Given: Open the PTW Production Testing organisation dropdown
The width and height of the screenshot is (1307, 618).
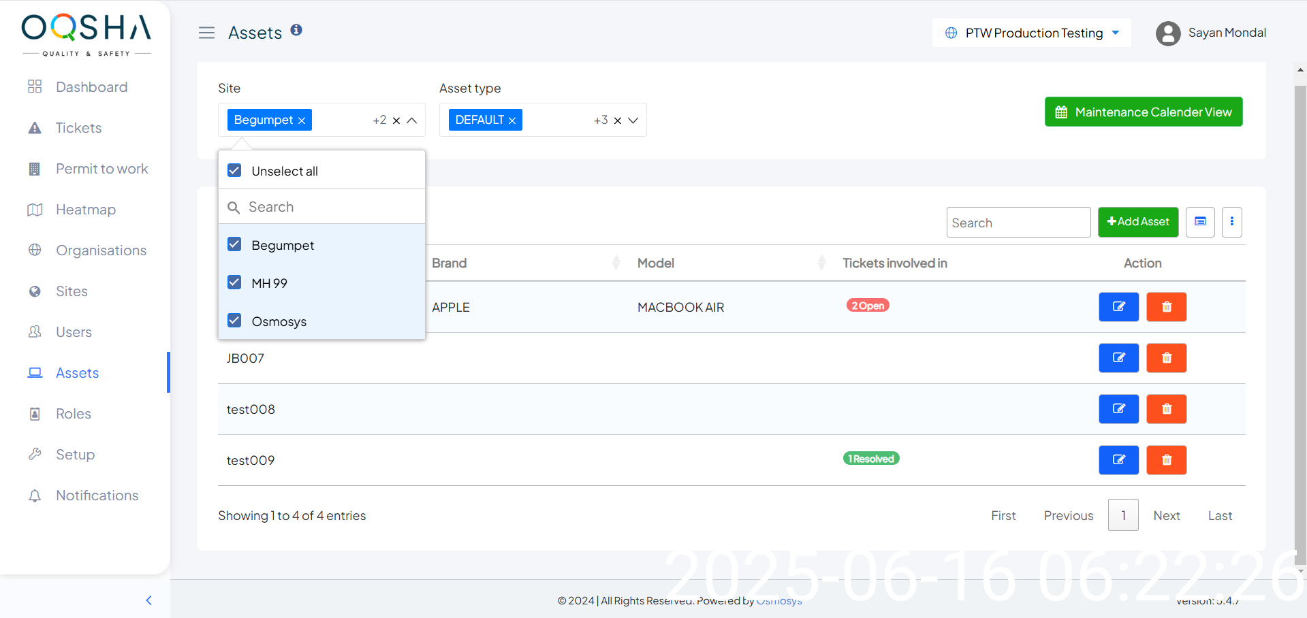Looking at the screenshot, I should [x=1031, y=33].
